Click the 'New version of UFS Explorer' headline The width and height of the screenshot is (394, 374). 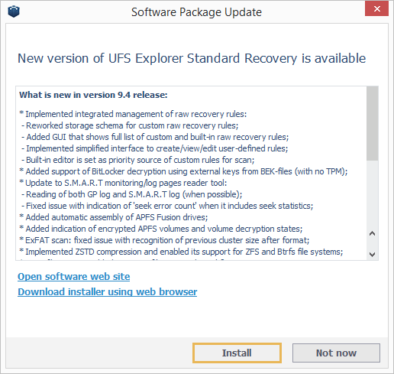(x=192, y=58)
